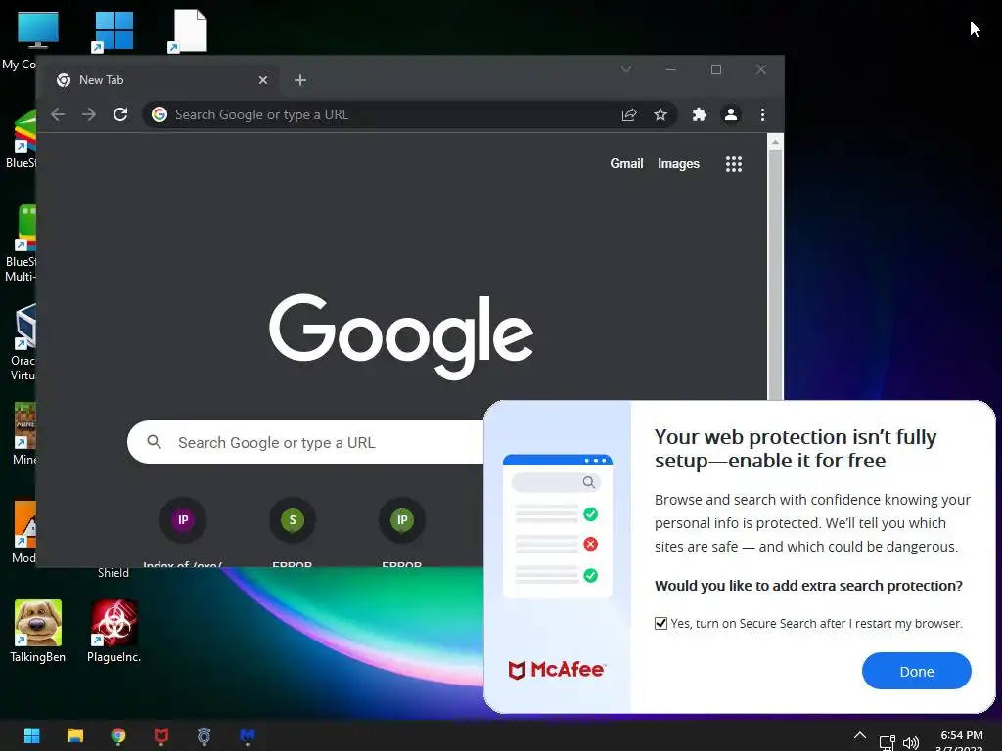Open the green 'S' shortcut tile
1002x751 pixels.
[x=293, y=531]
